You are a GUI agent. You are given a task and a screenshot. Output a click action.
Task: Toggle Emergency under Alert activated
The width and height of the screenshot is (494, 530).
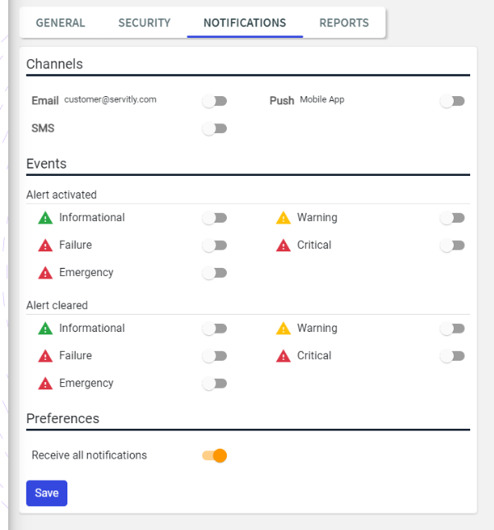click(x=215, y=273)
